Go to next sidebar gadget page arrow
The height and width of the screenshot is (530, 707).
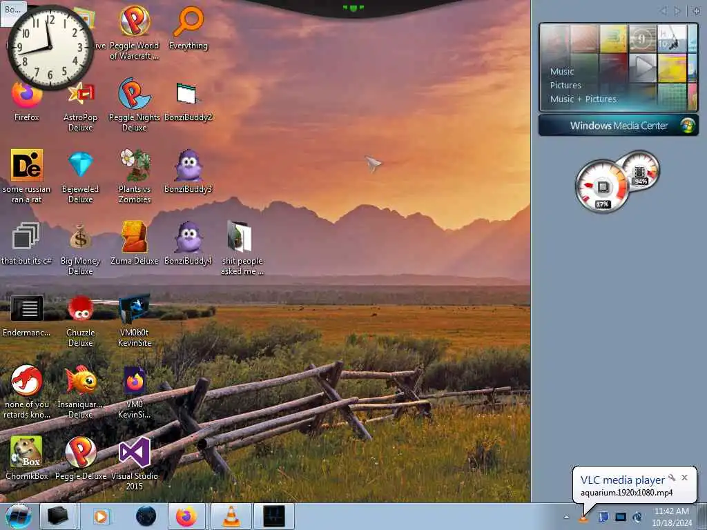click(677, 10)
